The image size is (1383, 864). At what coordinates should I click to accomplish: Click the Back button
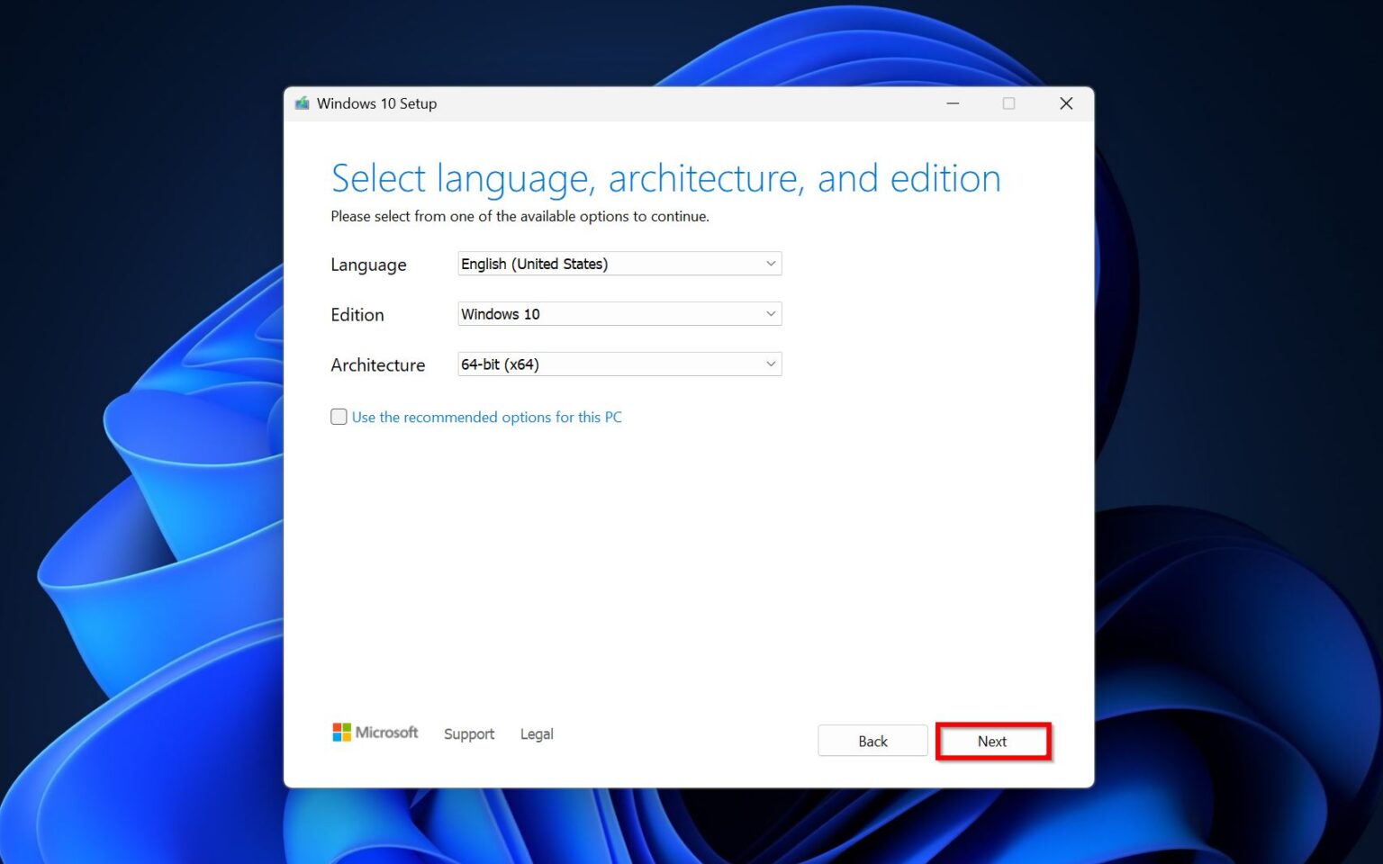[872, 741]
